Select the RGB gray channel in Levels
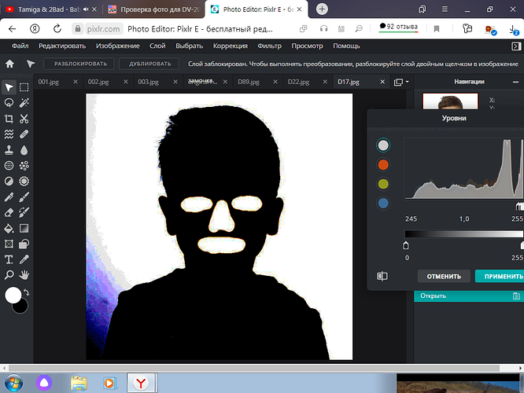The image size is (524, 393). coord(383,145)
